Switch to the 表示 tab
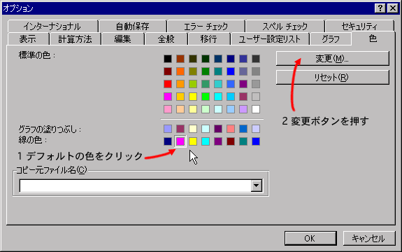 pyautogui.click(x=28, y=39)
